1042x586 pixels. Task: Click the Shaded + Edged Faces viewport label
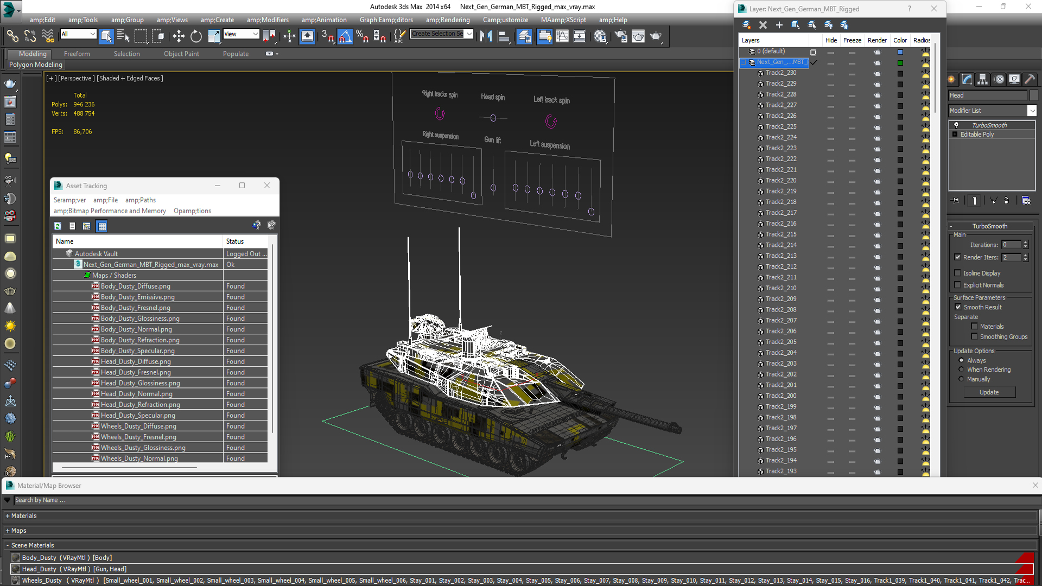[130, 78]
